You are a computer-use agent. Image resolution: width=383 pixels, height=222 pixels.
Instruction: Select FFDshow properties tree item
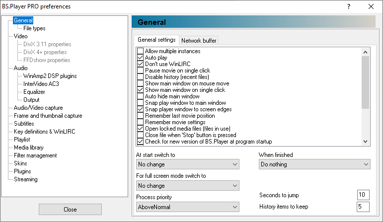(x=47, y=60)
